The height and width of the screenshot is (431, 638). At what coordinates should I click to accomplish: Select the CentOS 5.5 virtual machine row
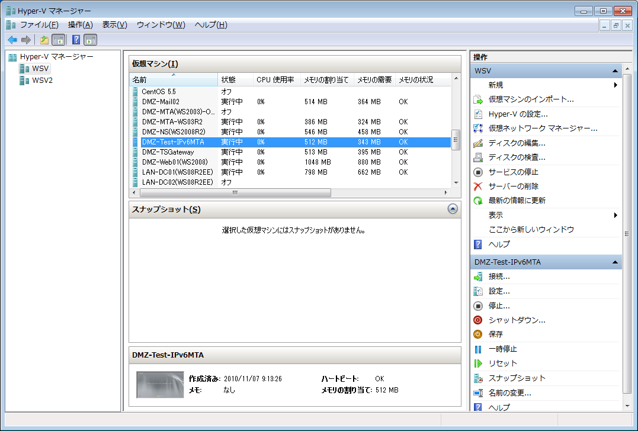click(290, 92)
